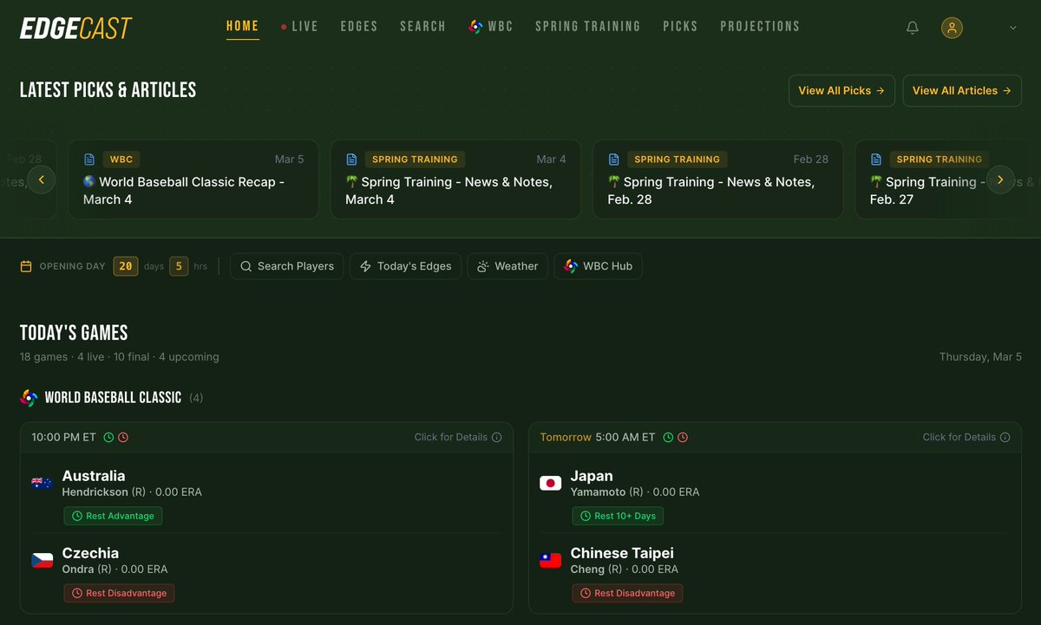The image size is (1041, 625).
Task: Click the Chinese Taipei flag
Action: (550, 560)
